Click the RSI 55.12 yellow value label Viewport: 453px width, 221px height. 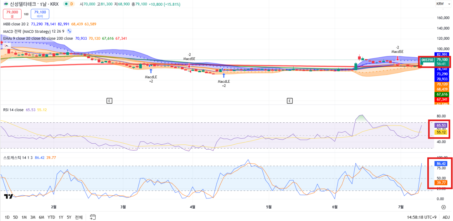441,132
